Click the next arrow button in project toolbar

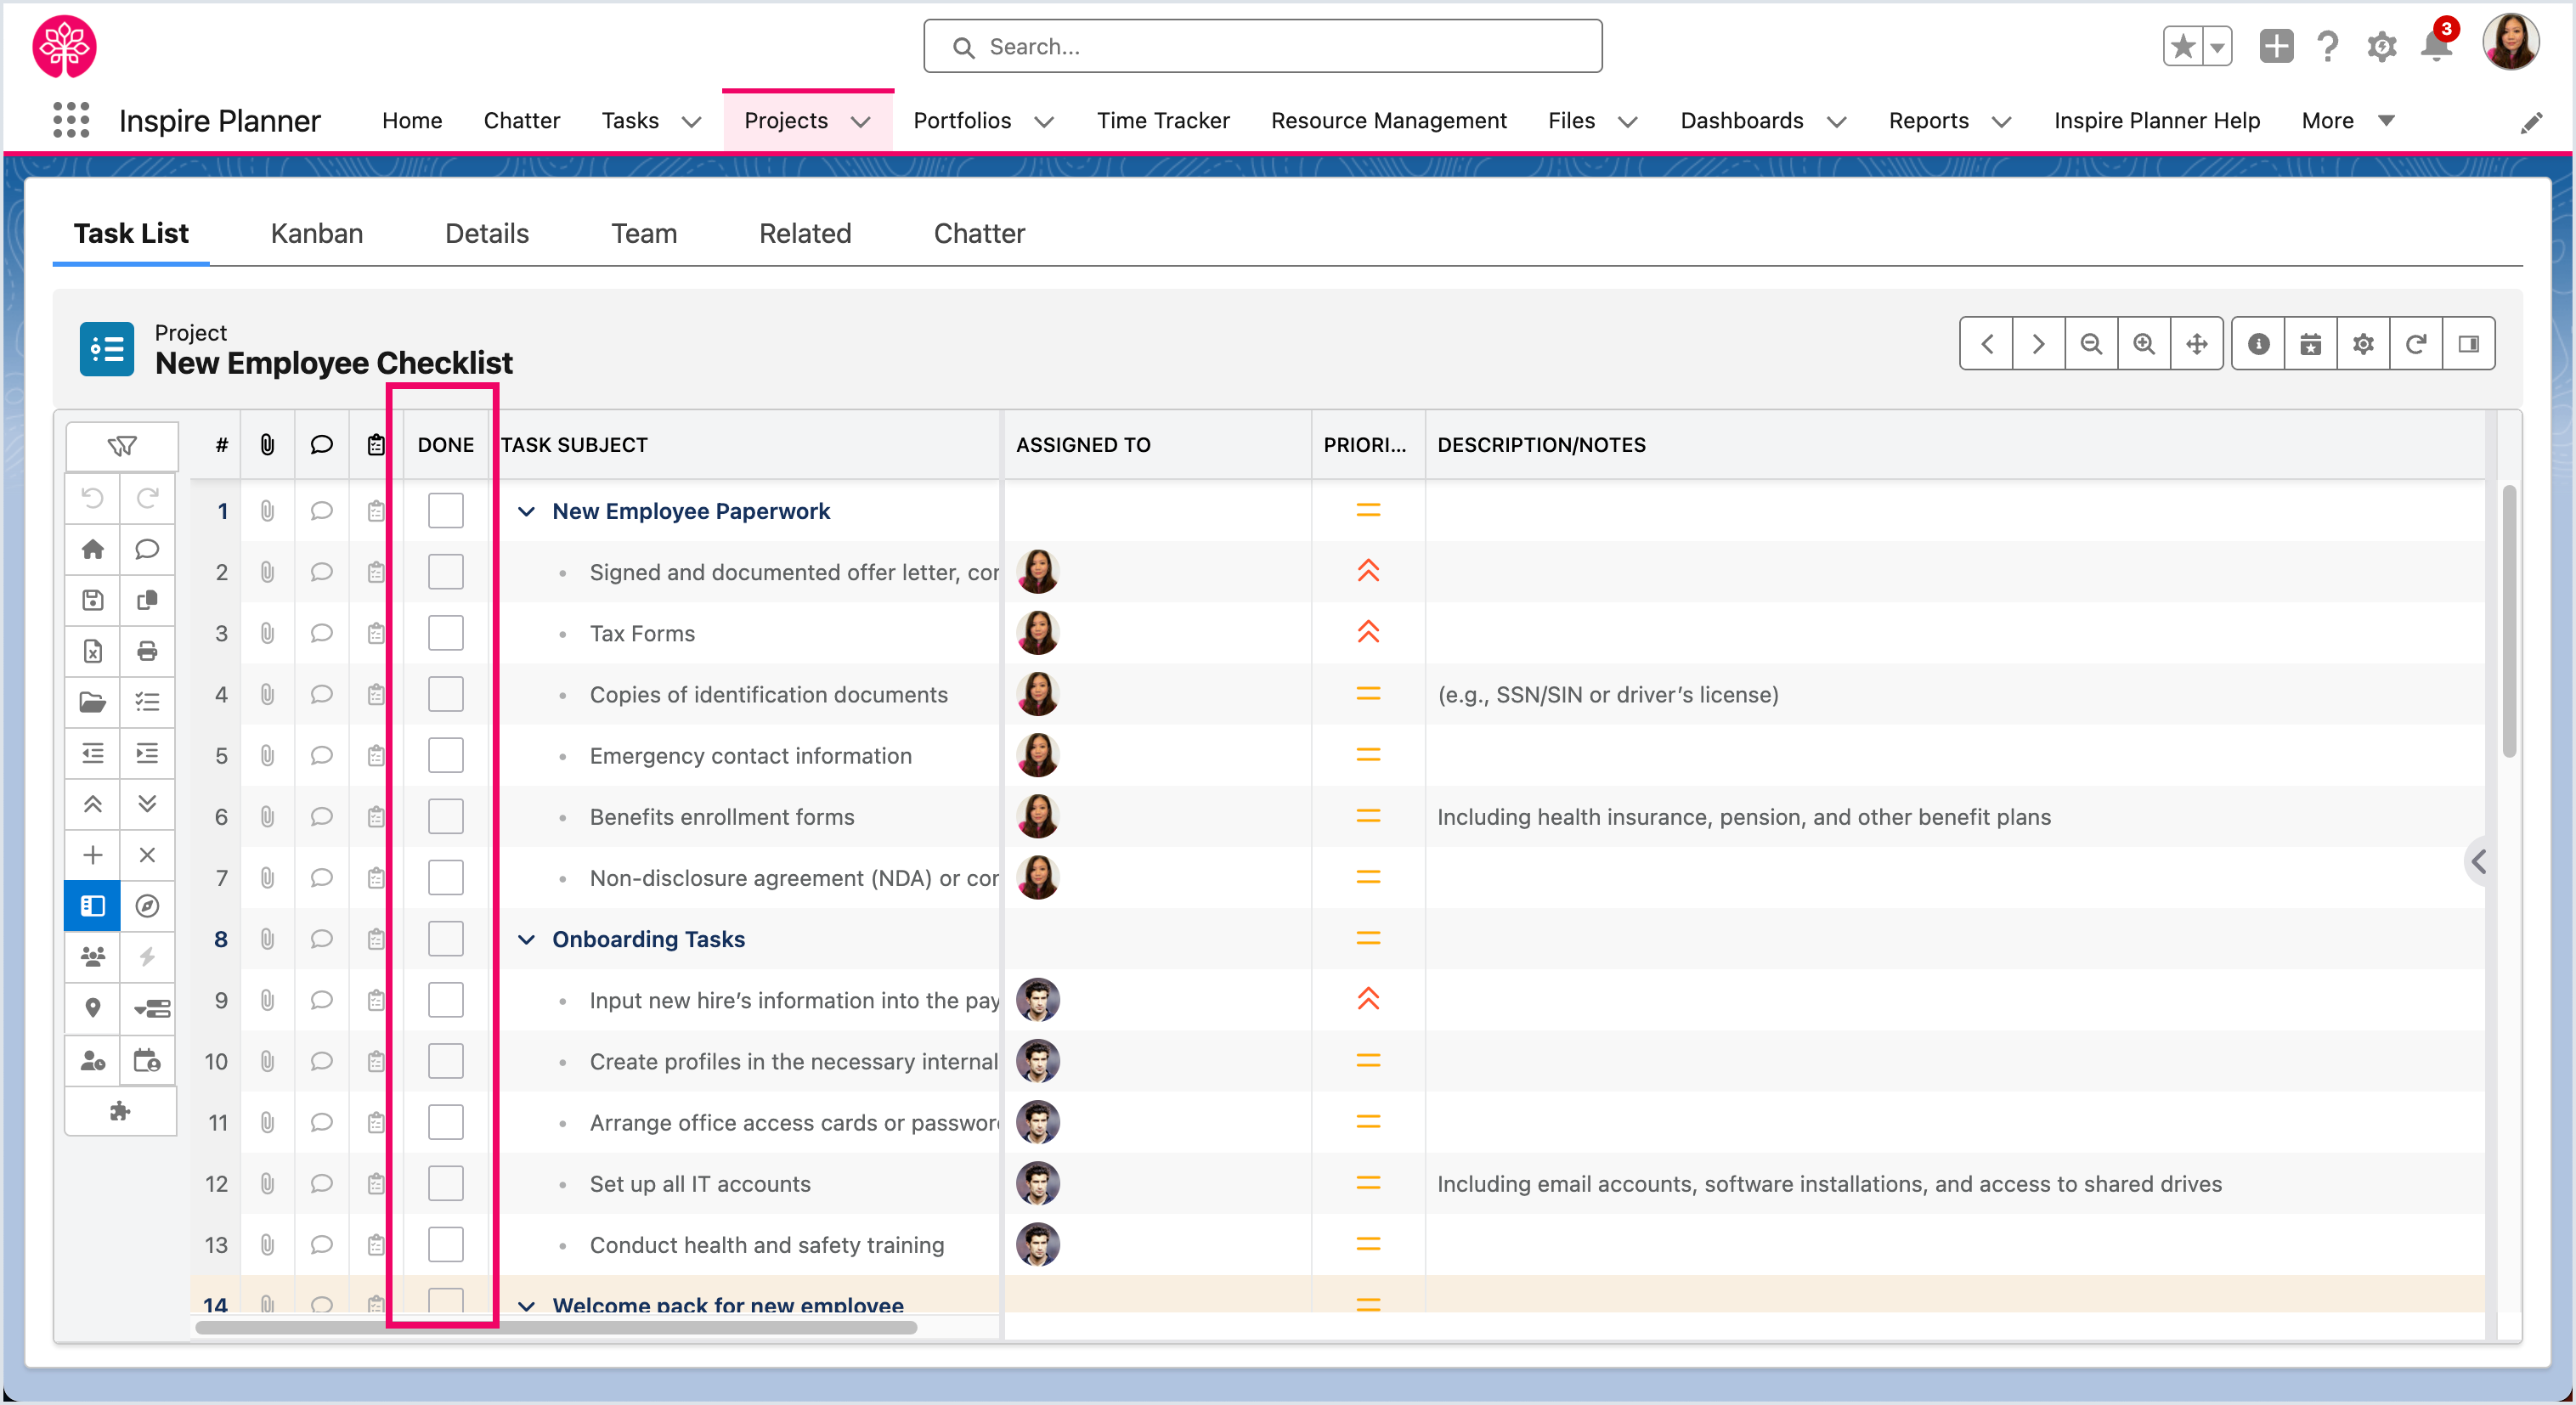(x=2039, y=344)
